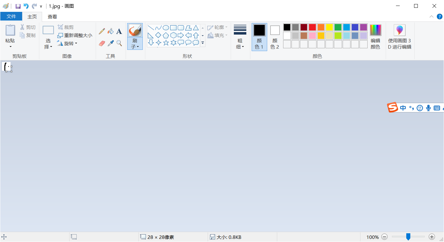The height and width of the screenshot is (242, 444).
Task: Switch to the Home tab
Action: (32, 17)
